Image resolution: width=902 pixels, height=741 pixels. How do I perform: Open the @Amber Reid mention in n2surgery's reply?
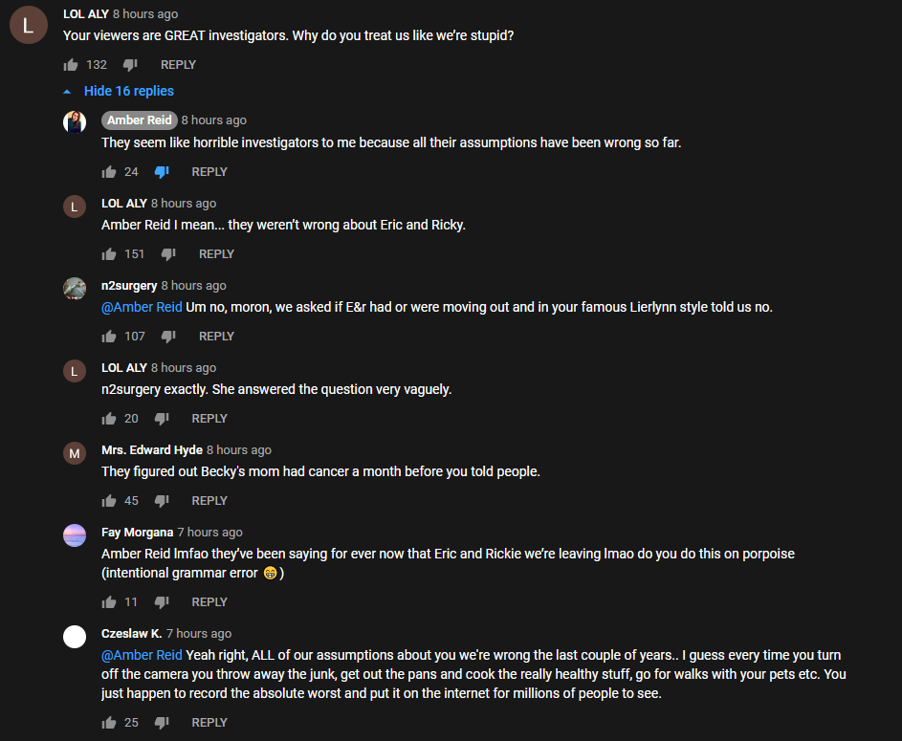(142, 307)
